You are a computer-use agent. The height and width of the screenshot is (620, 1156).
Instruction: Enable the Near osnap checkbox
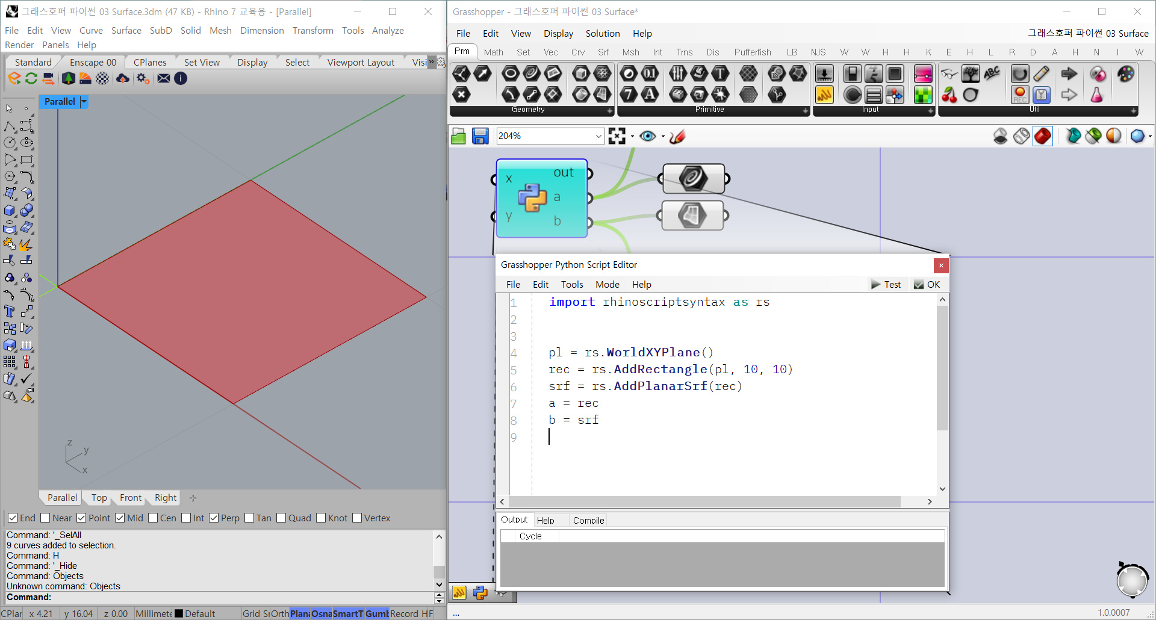point(45,518)
